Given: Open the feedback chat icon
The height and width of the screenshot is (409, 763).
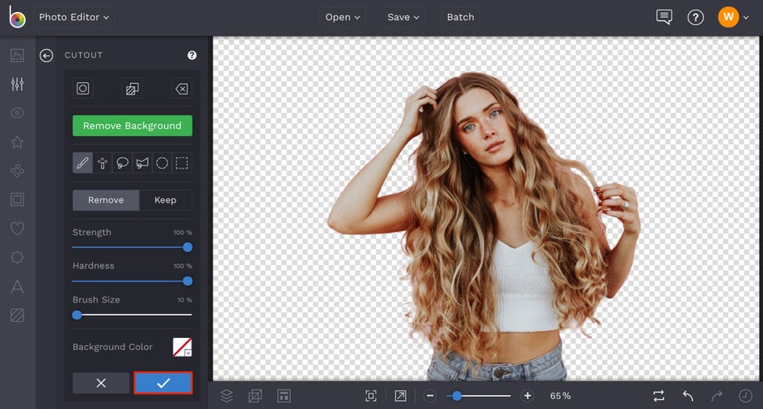Looking at the screenshot, I should (x=664, y=18).
